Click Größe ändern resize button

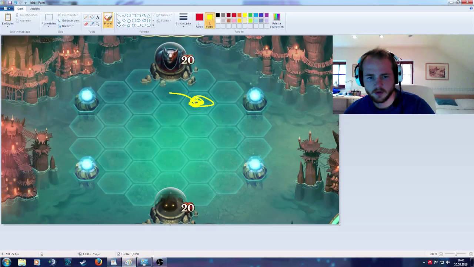[x=69, y=20]
